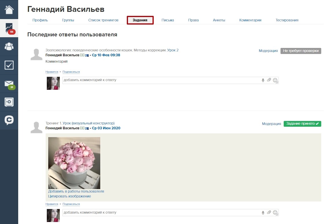Open the chat bubble icon in the sidebar
The height and width of the screenshot is (224, 325).
9,120
